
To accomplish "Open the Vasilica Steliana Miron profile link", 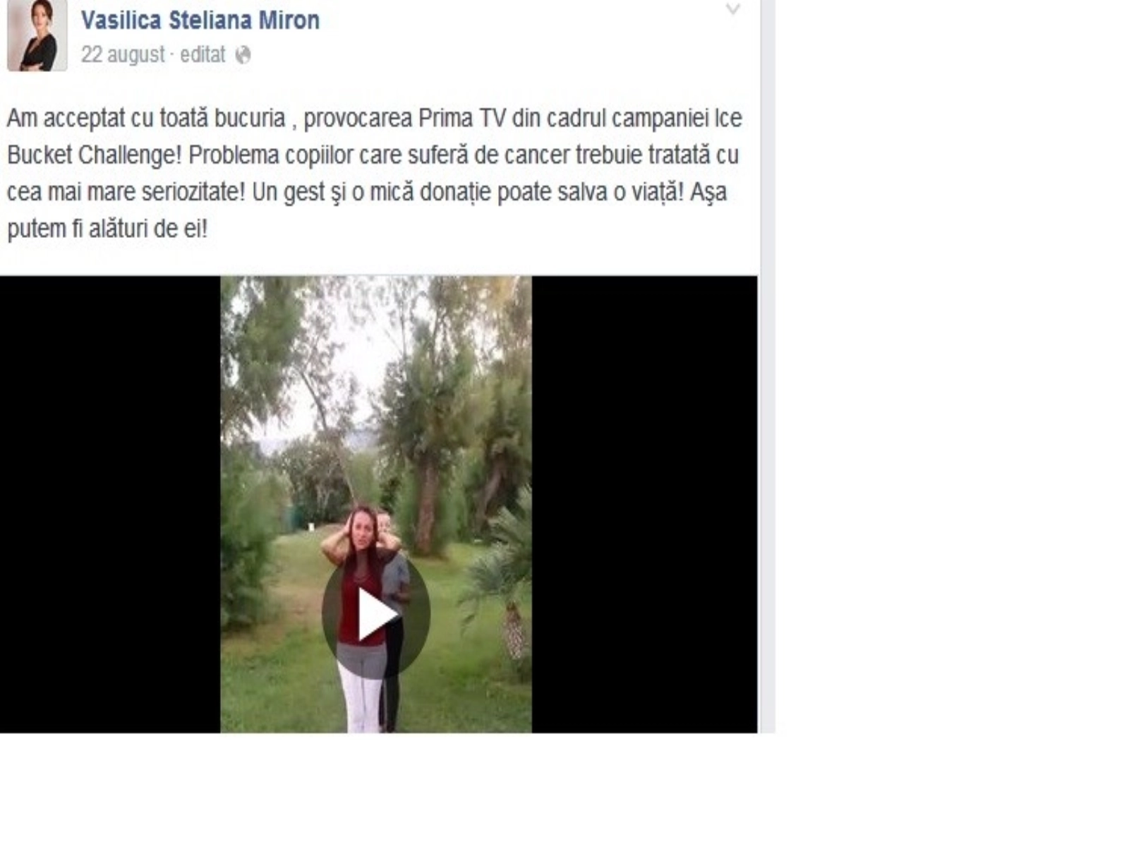I will [x=200, y=20].
